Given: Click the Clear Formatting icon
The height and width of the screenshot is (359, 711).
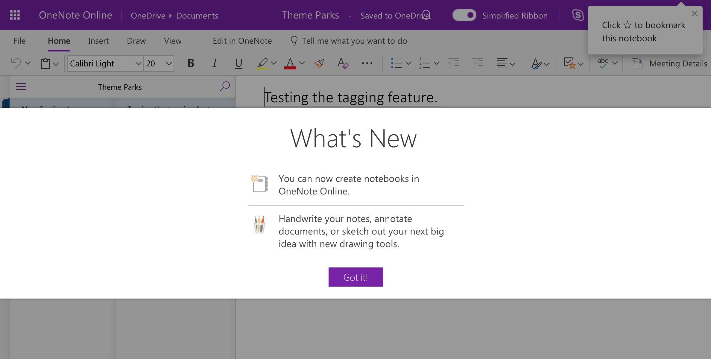Looking at the screenshot, I should tap(343, 63).
